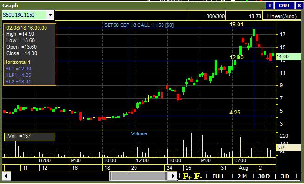This screenshot has height=184, width=304.
Task: Click the chart title SET50 SEP 18 CALL 1,150
Action: tap(139, 25)
